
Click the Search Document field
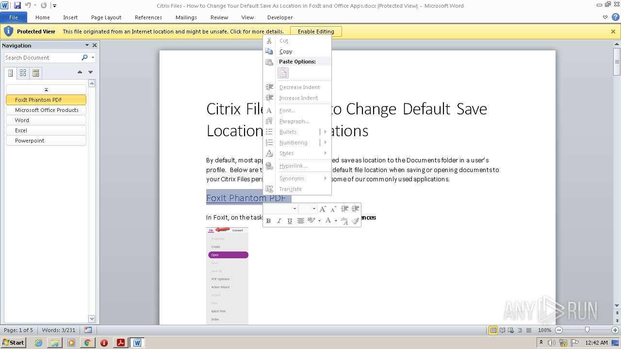(43, 58)
